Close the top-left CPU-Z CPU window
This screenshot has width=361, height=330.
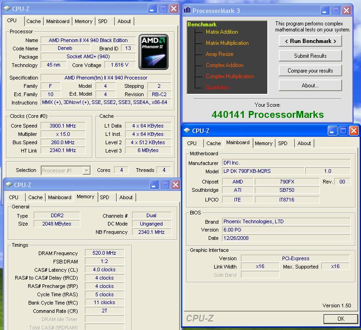click(174, 9)
